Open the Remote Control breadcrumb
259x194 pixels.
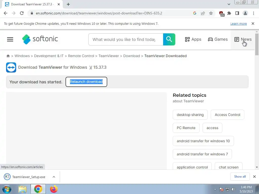pos(81,56)
